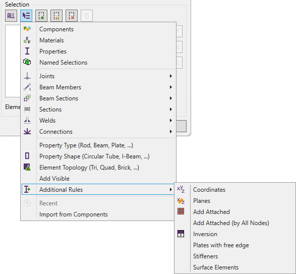
Task: Click the Joints icon
Action: (27, 76)
